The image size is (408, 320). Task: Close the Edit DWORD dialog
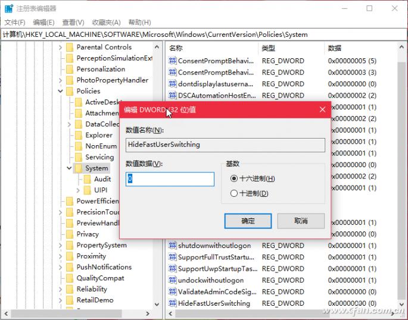point(322,109)
